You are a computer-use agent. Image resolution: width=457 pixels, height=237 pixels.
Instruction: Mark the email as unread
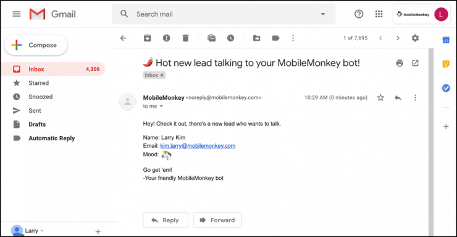pyautogui.click(x=212, y=38)
